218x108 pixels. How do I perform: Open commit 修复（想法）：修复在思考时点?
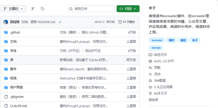83,87
